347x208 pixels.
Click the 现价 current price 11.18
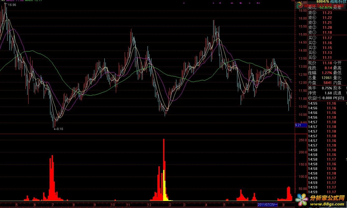(327, 63)
